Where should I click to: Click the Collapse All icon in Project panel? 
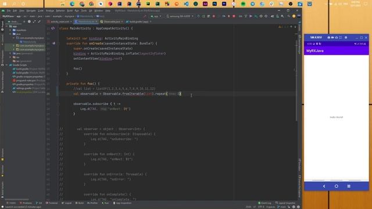(x=39, y=21)
